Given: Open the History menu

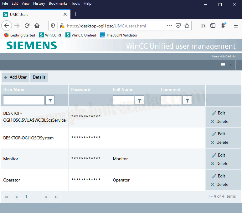Looking at the screenshot, I should pyautogui.click(x=39, y=3).
